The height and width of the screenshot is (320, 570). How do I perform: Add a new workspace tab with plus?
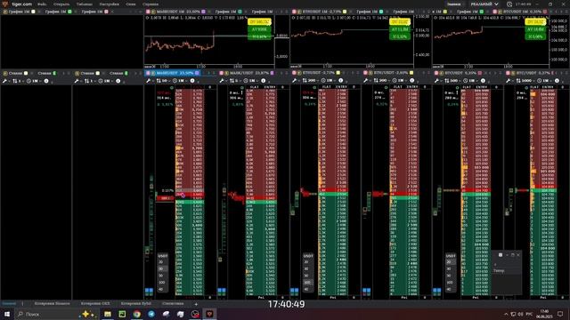tap(196, 304)
